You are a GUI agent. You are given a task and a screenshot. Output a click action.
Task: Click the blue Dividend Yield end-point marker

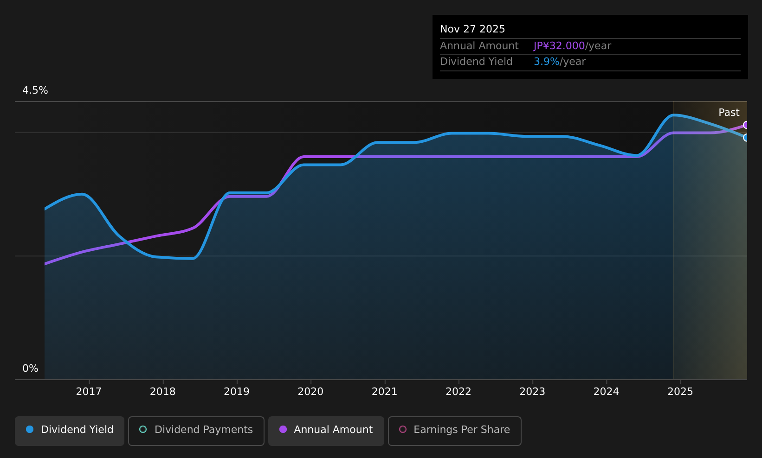746,138
